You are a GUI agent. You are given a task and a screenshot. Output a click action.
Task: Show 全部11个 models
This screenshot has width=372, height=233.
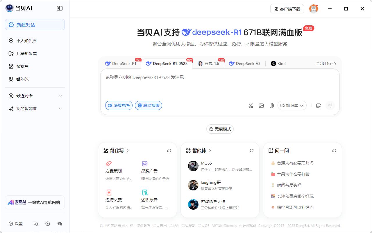click(326, 63)
